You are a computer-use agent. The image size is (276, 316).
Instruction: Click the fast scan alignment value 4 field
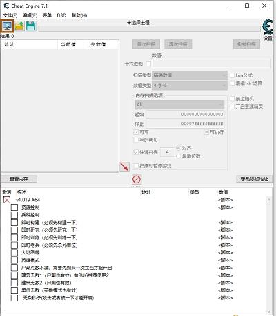(x=167, y=152)
